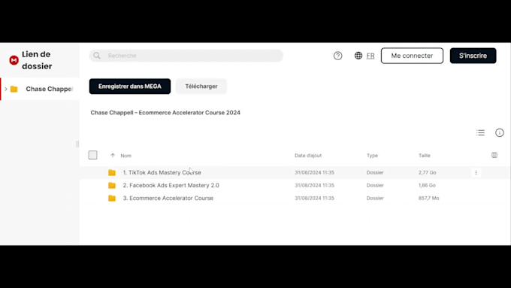The height and width of the screenshot is (288, 511).
Task: Click TikTok Ads Mastery Course folder icon
Action: 112,172
